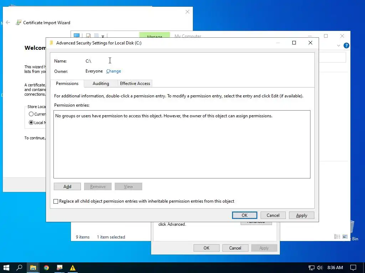Open the Effective Access tab

click(x=135, y=83)
